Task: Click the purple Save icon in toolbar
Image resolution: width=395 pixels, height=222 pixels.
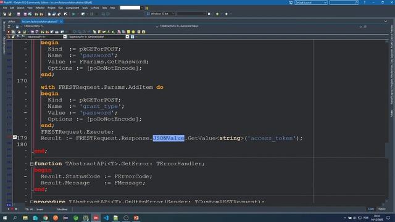Action: coord(19,14)
